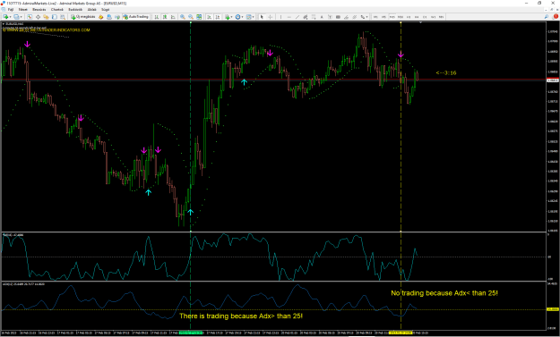The height and width of the screenshot is (337, 560).
Task: Open the Ablak menu
Action: 92,10
